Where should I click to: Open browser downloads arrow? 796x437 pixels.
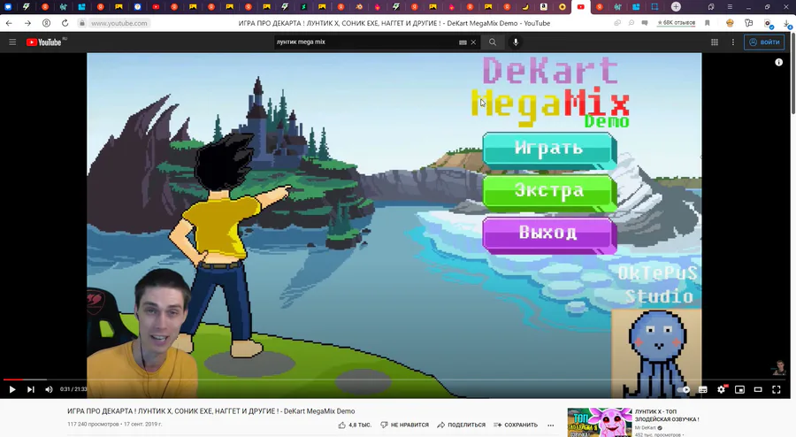click(787, 23)
